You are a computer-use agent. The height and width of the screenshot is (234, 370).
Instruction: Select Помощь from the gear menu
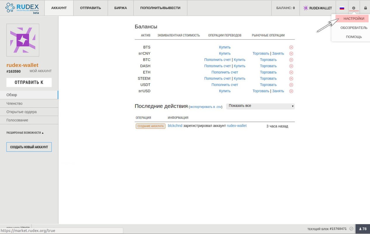click(x=354, y=37)
